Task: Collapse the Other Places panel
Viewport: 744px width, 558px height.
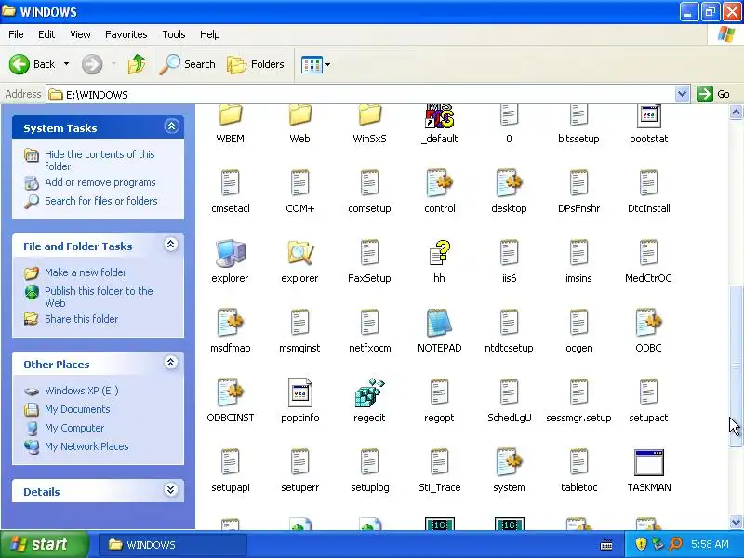Action: (x=171, y=363)
